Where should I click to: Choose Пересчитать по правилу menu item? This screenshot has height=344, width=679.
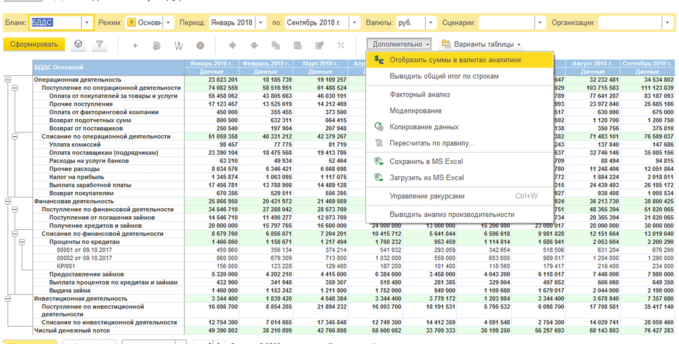point(459,143)
